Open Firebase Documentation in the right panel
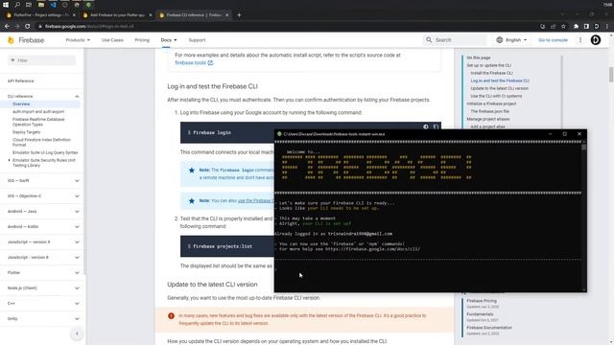 coord(489,328)
